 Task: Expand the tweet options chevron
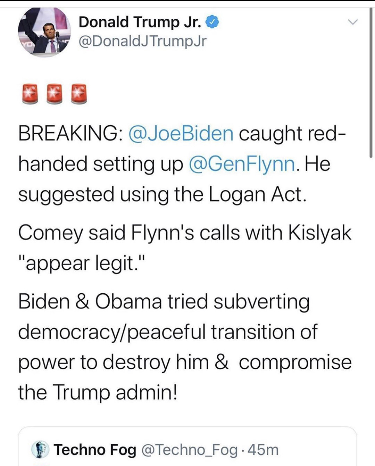point(352,22)
